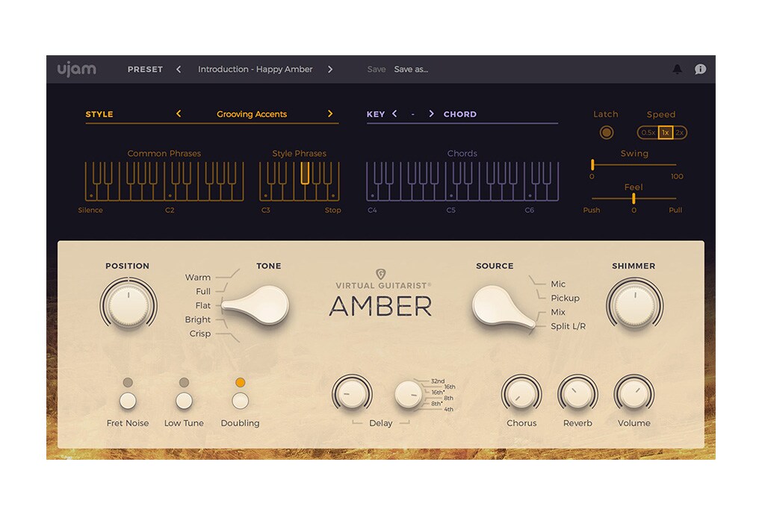This screenshot has height=515, width=762.
Task: Set tone to Full
Action: tap(203, 291)
